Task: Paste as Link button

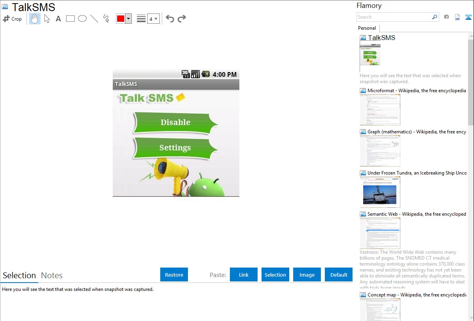Action: (244, 275)
